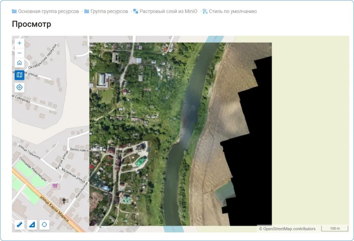
Task: Click the Крутая улица street label
Action: 62,160
